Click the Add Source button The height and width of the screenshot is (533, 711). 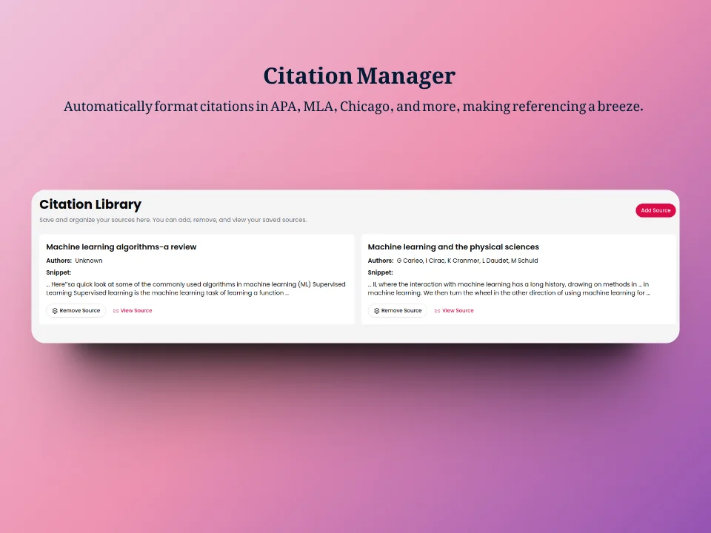coord(655,210)
